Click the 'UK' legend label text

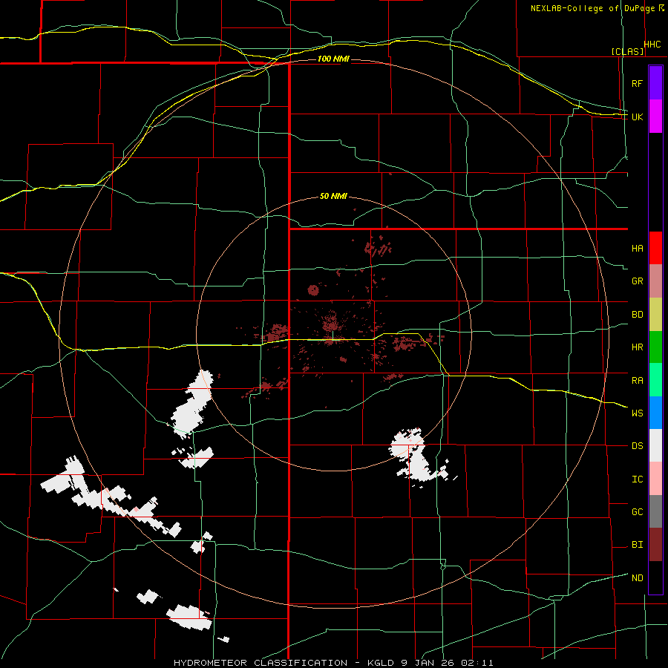tap(637, 117)
